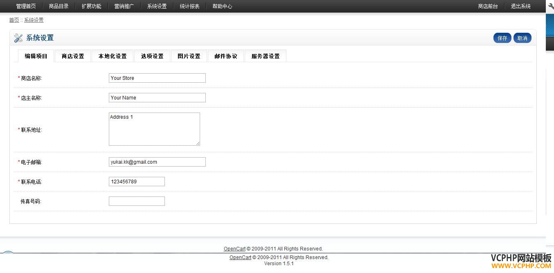Screen dimensions: 554x273
Task: Open the 管理首页 menu
Action: (x=26, y=6)
